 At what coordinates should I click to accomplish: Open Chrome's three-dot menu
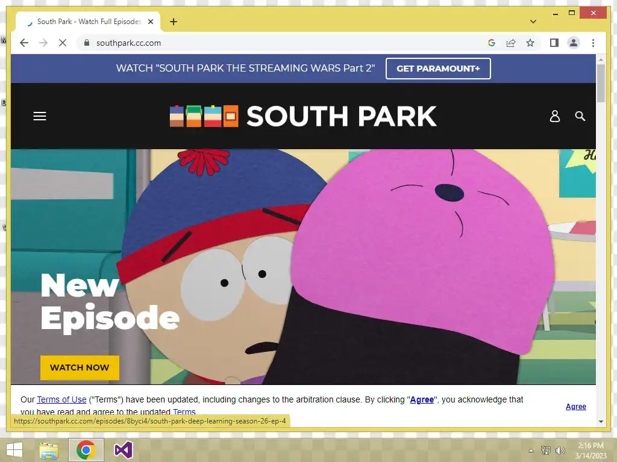coord(593,43)
